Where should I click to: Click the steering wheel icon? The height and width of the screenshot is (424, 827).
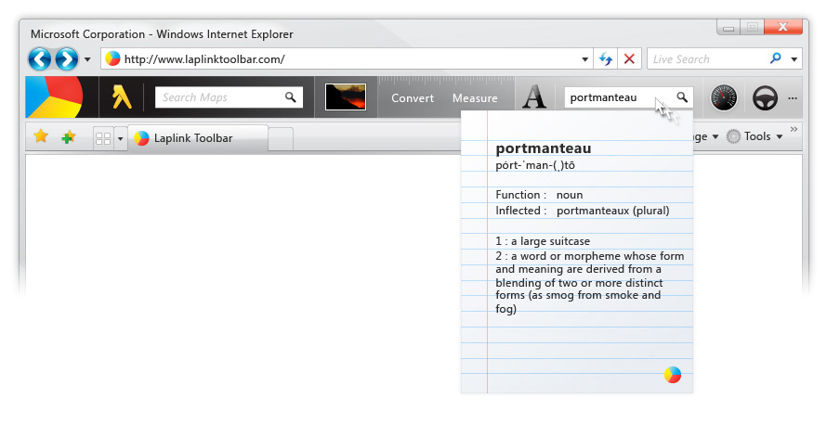pos(765,97)
